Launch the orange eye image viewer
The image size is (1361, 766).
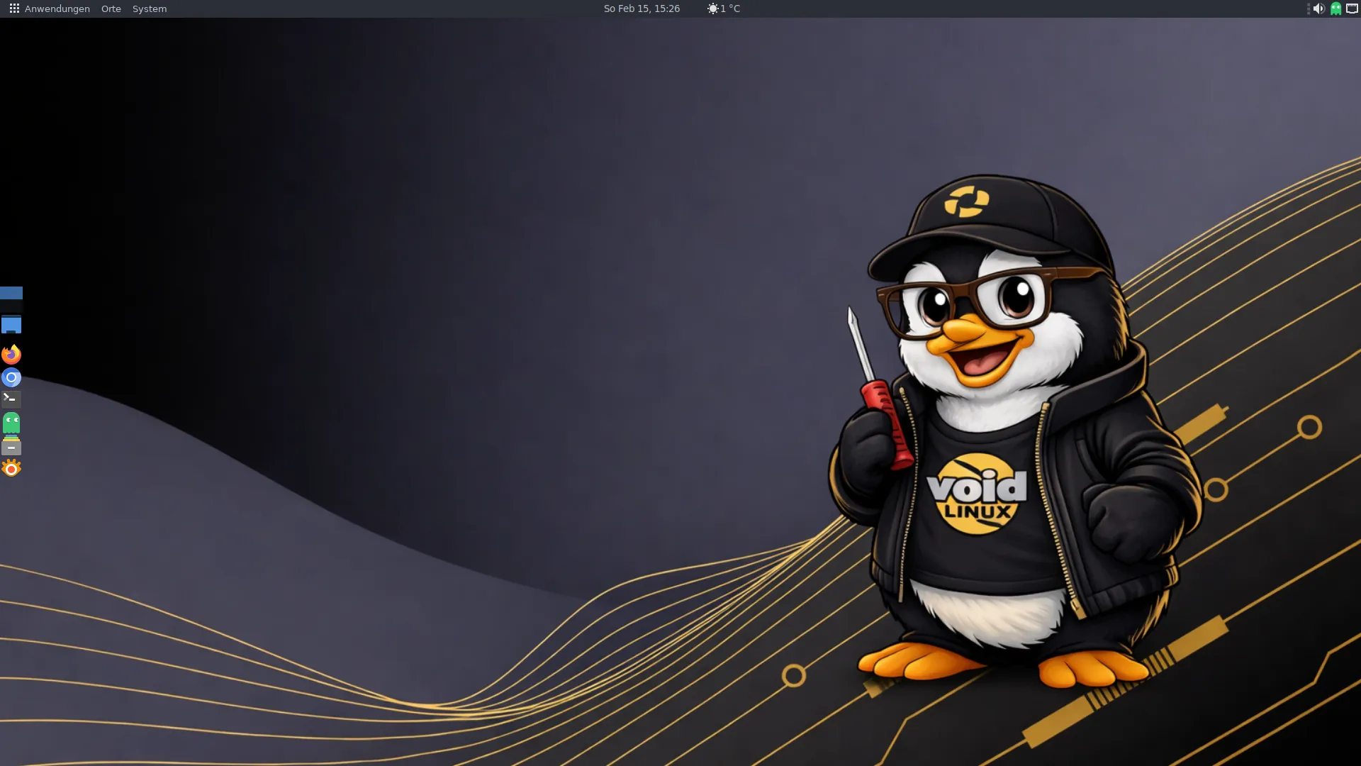(x=11, y=468)
